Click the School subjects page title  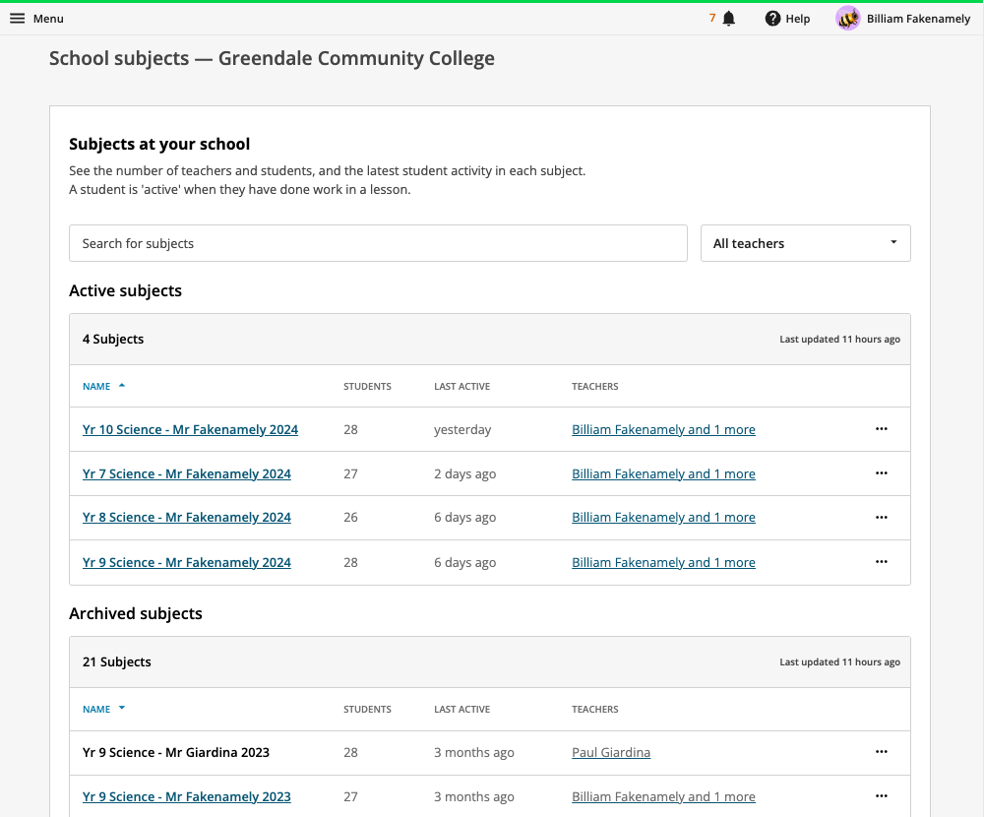click(x=272, y=58)
